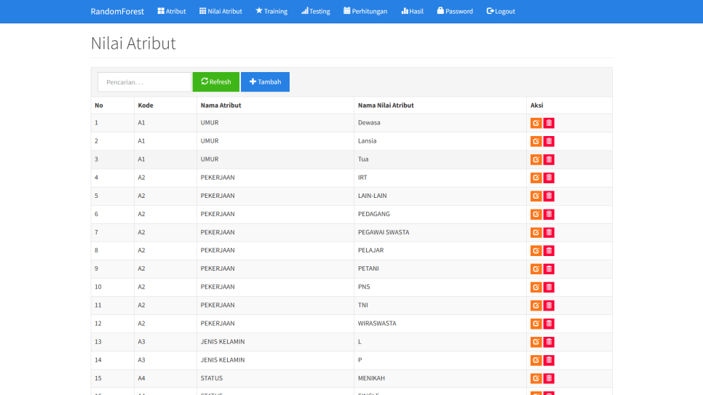Open the Testing menu item
Screen dimensions: 703x395
[315, 12]
